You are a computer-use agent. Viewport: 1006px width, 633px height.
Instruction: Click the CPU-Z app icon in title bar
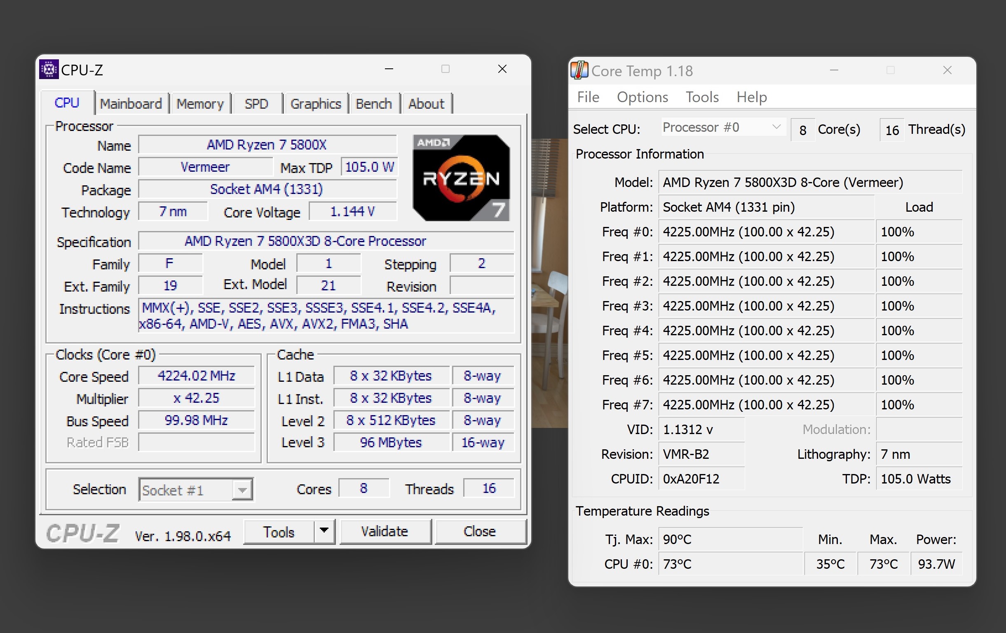pyautogui.click(x=49, y=69)
